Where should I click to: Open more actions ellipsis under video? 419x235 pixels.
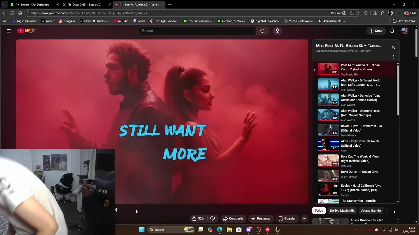click(304, 219)
